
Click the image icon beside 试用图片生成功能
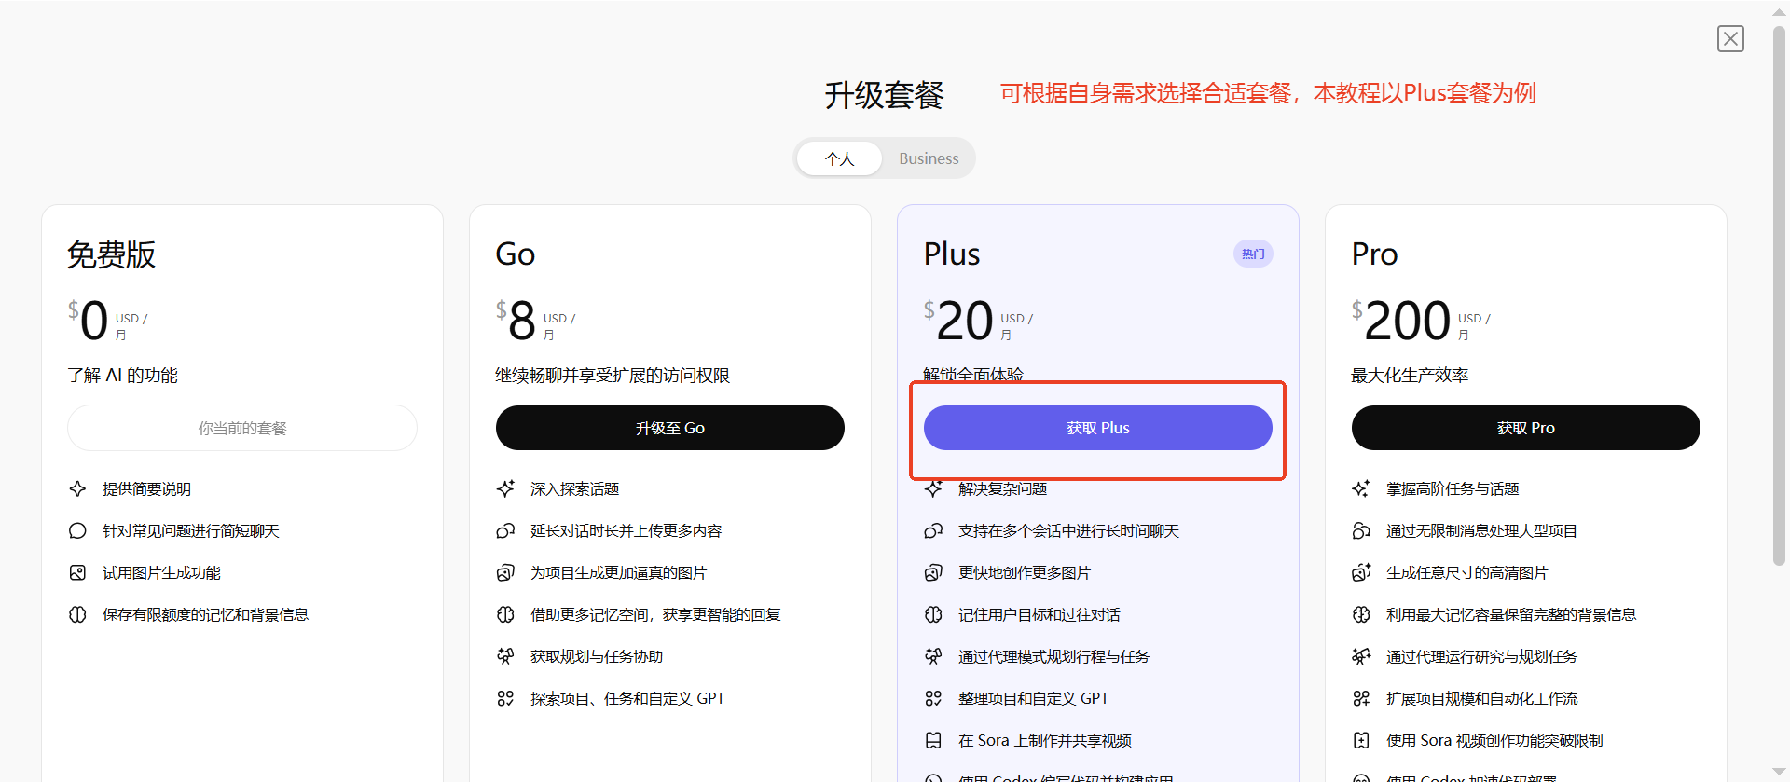[x=77, y=572]
